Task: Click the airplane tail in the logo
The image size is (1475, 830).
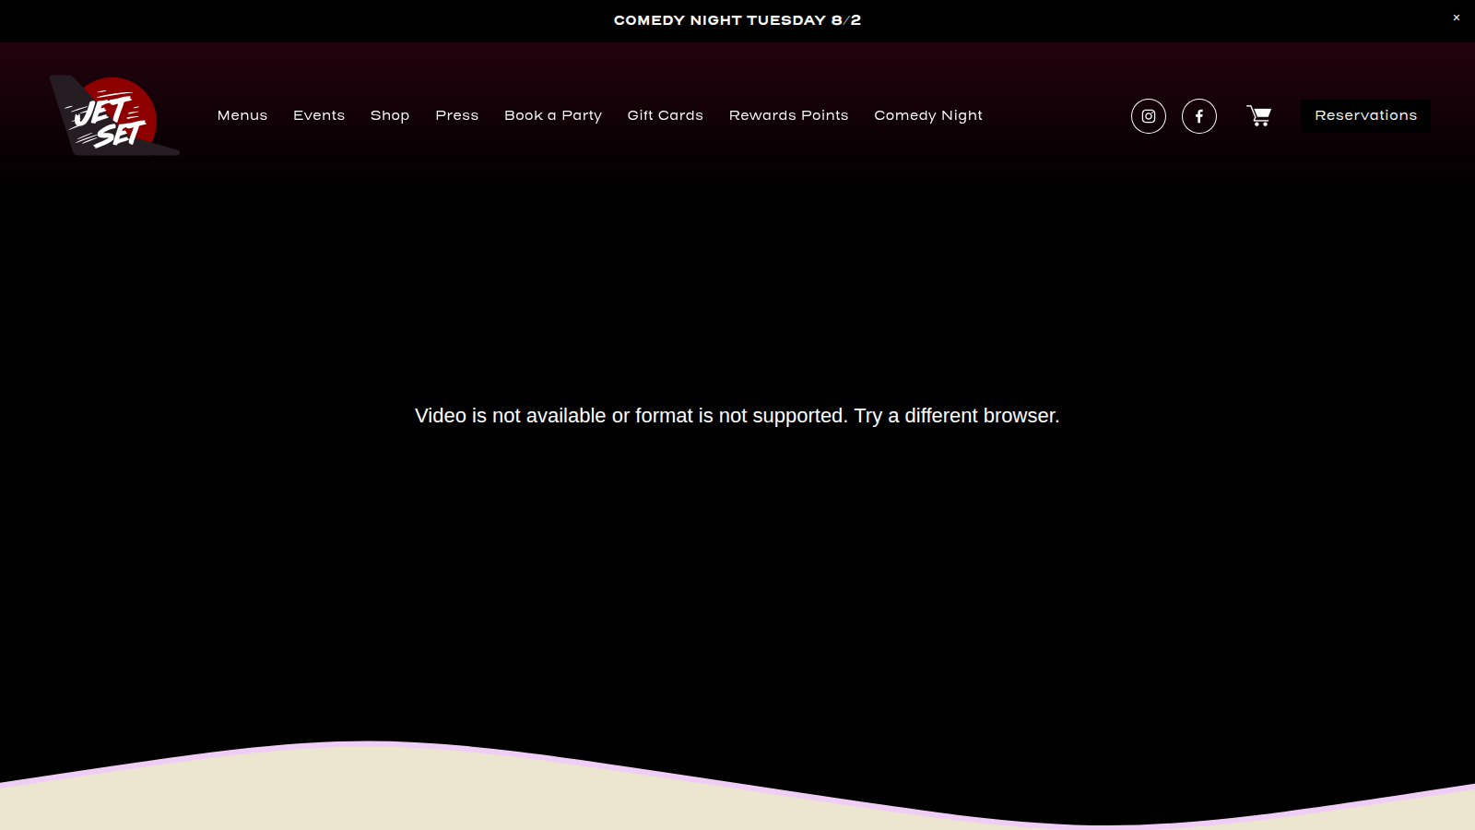Action: click(x=65, y=97)
